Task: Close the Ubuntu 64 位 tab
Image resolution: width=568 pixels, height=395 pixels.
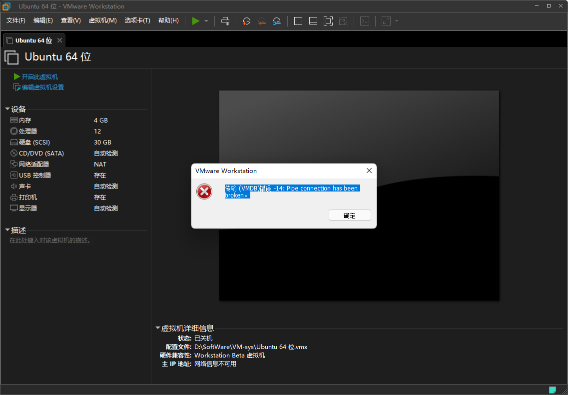Action: pos(60,40)
